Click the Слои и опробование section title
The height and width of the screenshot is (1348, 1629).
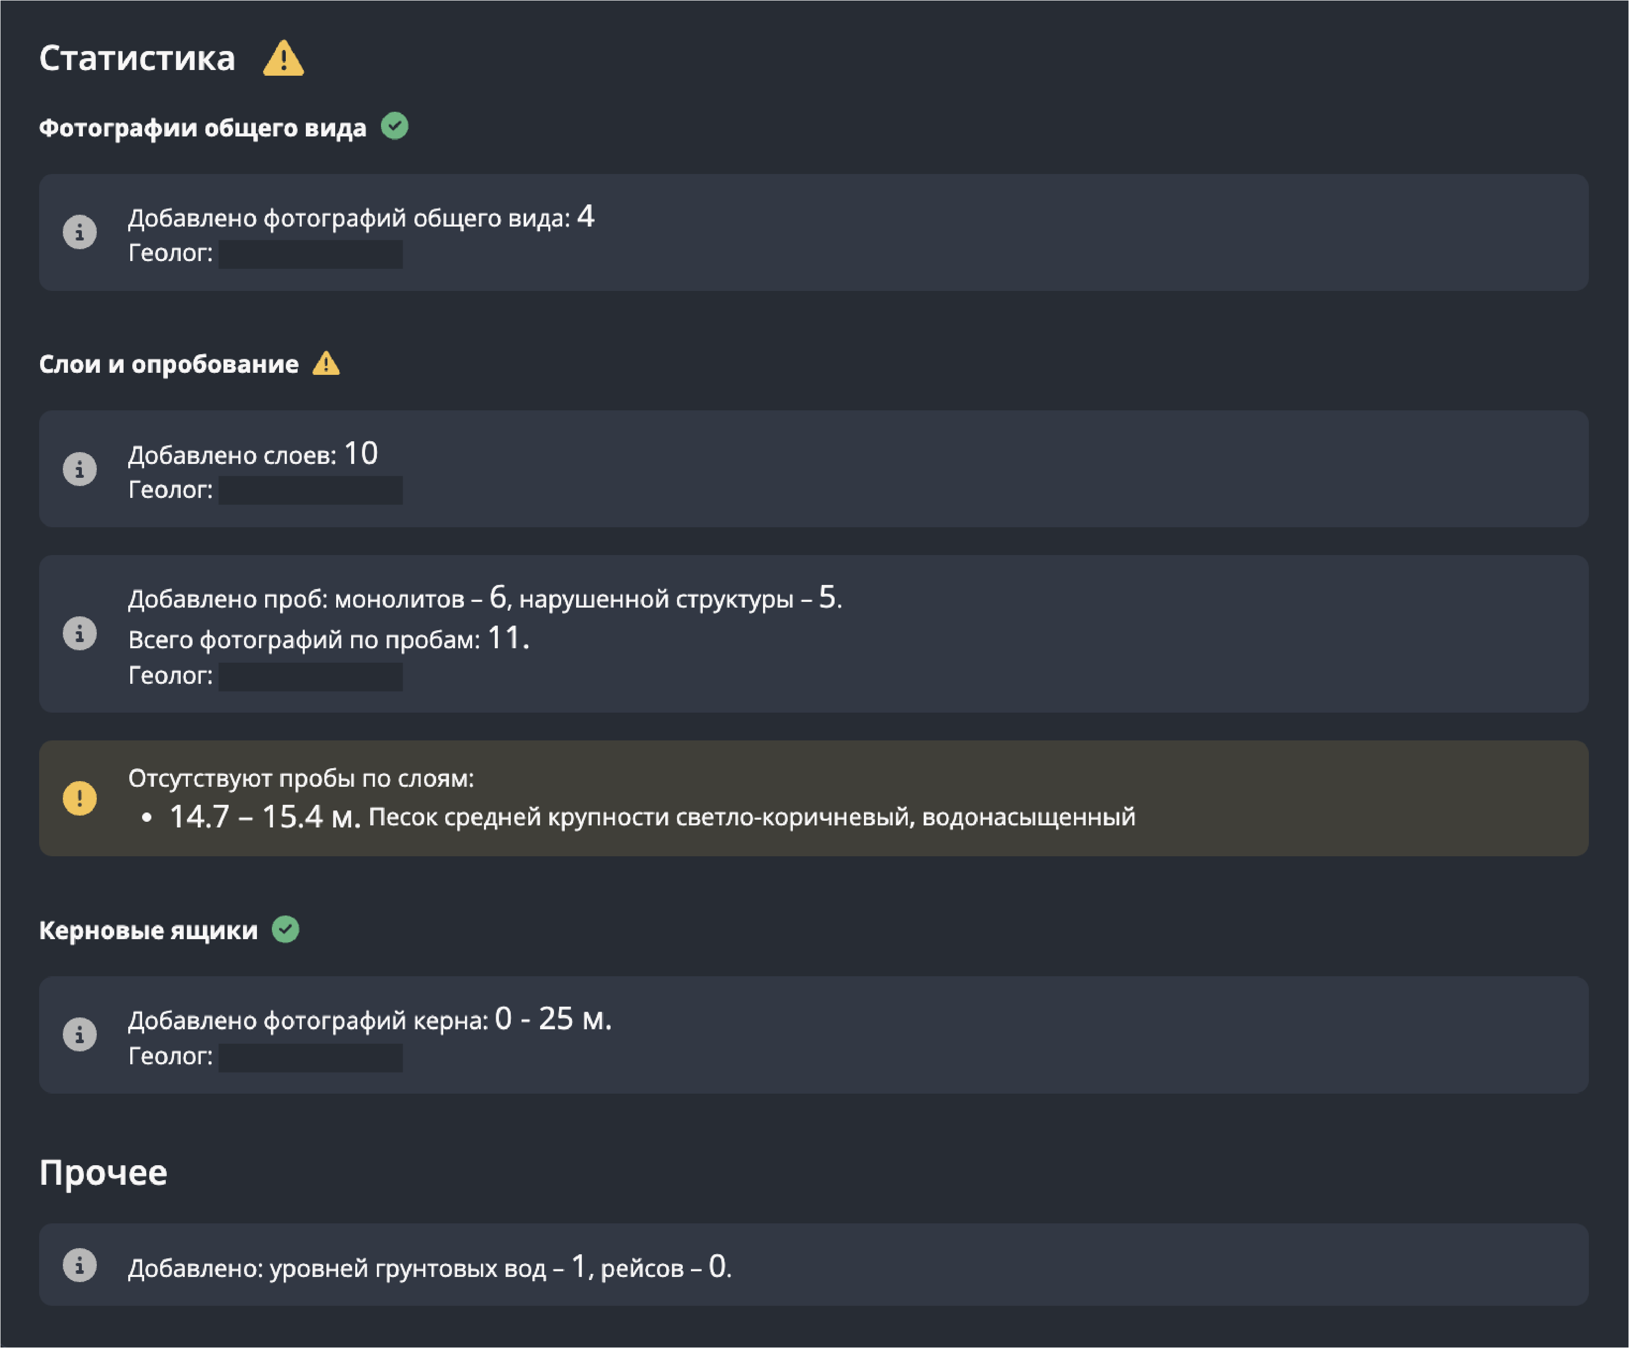click(x=168, y=365)
